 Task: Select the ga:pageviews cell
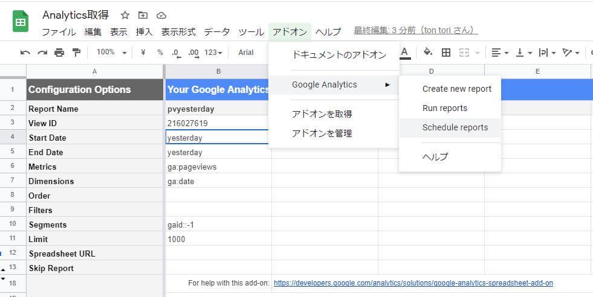pyautogui.click(x=218, y=167)
